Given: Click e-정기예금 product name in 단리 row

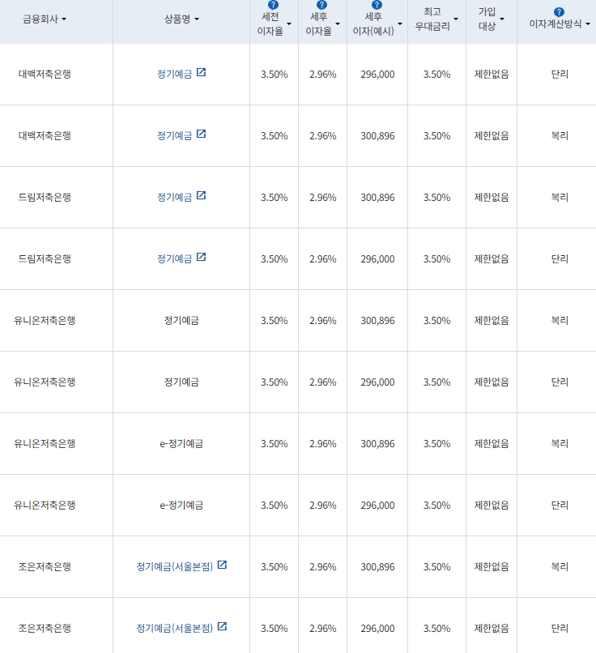Looking at the screenshot, I should pos(181,506).
